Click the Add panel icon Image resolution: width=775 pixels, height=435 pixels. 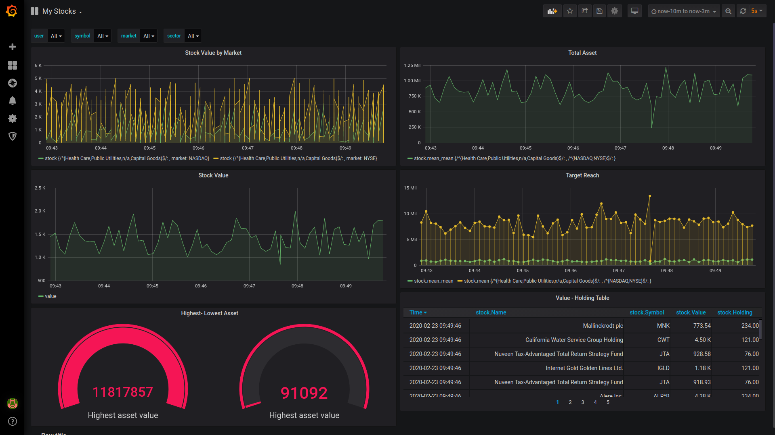tap(552, 11)
